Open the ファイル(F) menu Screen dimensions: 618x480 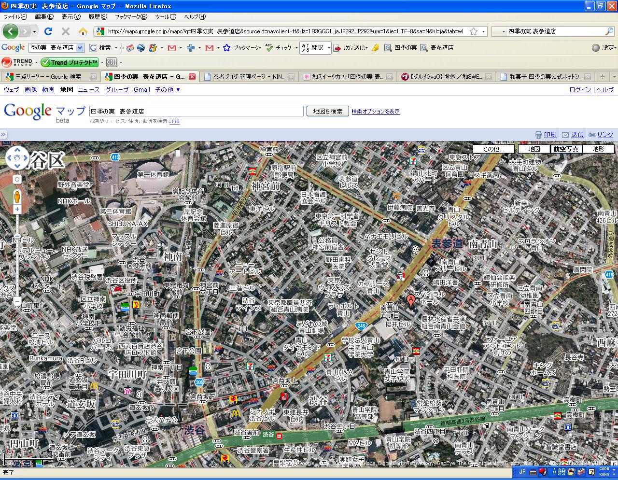15,17
